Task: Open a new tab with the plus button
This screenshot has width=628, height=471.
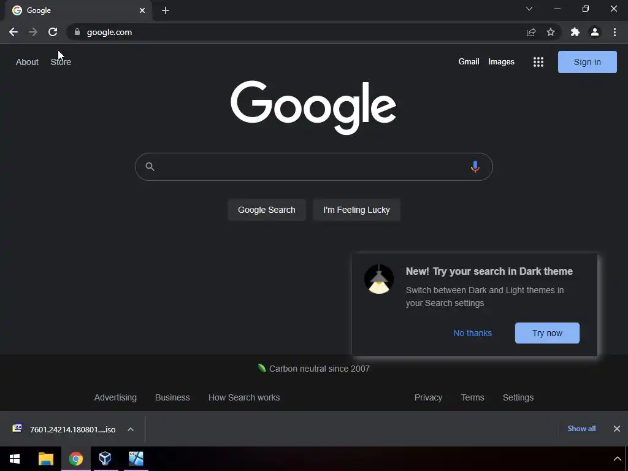Action: 166,10
